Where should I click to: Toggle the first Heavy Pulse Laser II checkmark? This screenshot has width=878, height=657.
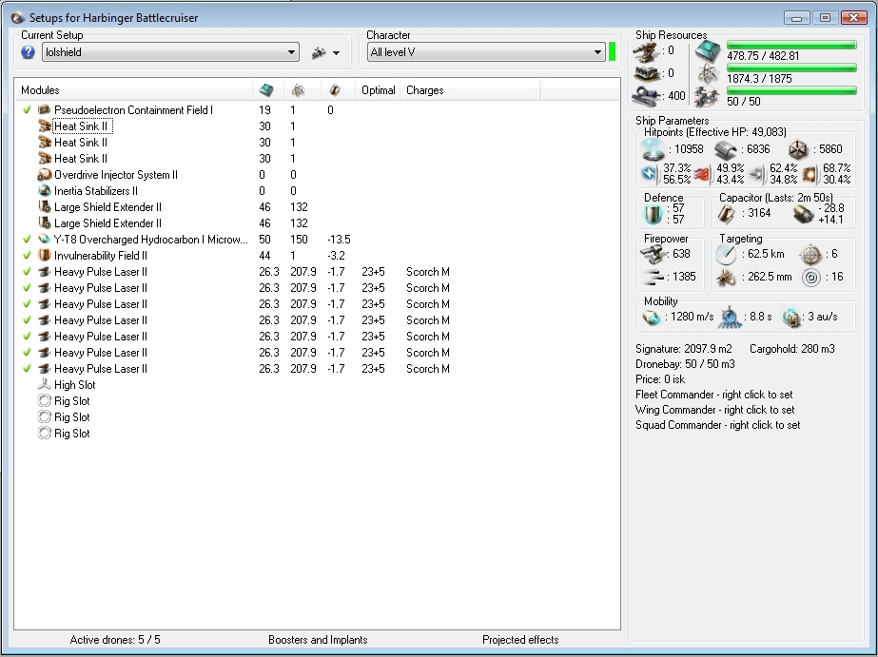coord(27,271)
